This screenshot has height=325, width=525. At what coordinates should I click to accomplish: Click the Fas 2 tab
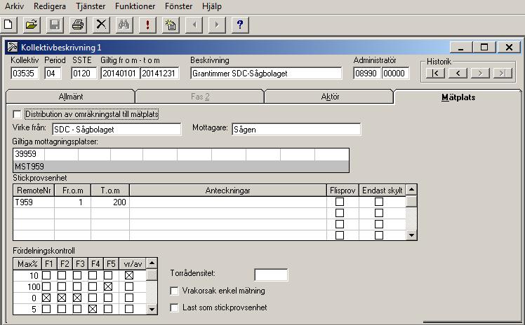[x=200, y=97]
